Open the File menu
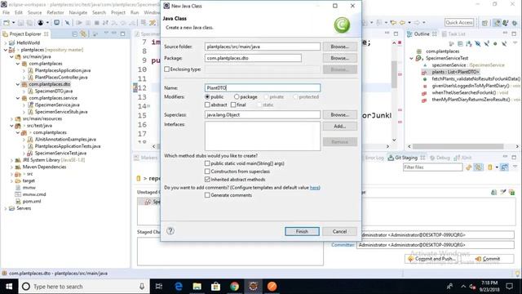522x294 pixels. [x=6, y=12]
